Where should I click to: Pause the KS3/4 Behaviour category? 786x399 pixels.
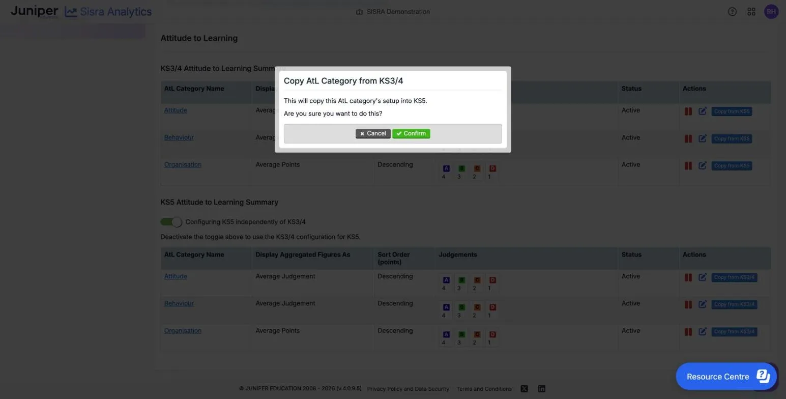tap(688, 138)
